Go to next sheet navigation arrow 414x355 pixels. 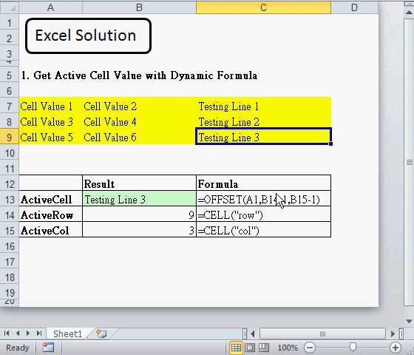coord(28,334)
